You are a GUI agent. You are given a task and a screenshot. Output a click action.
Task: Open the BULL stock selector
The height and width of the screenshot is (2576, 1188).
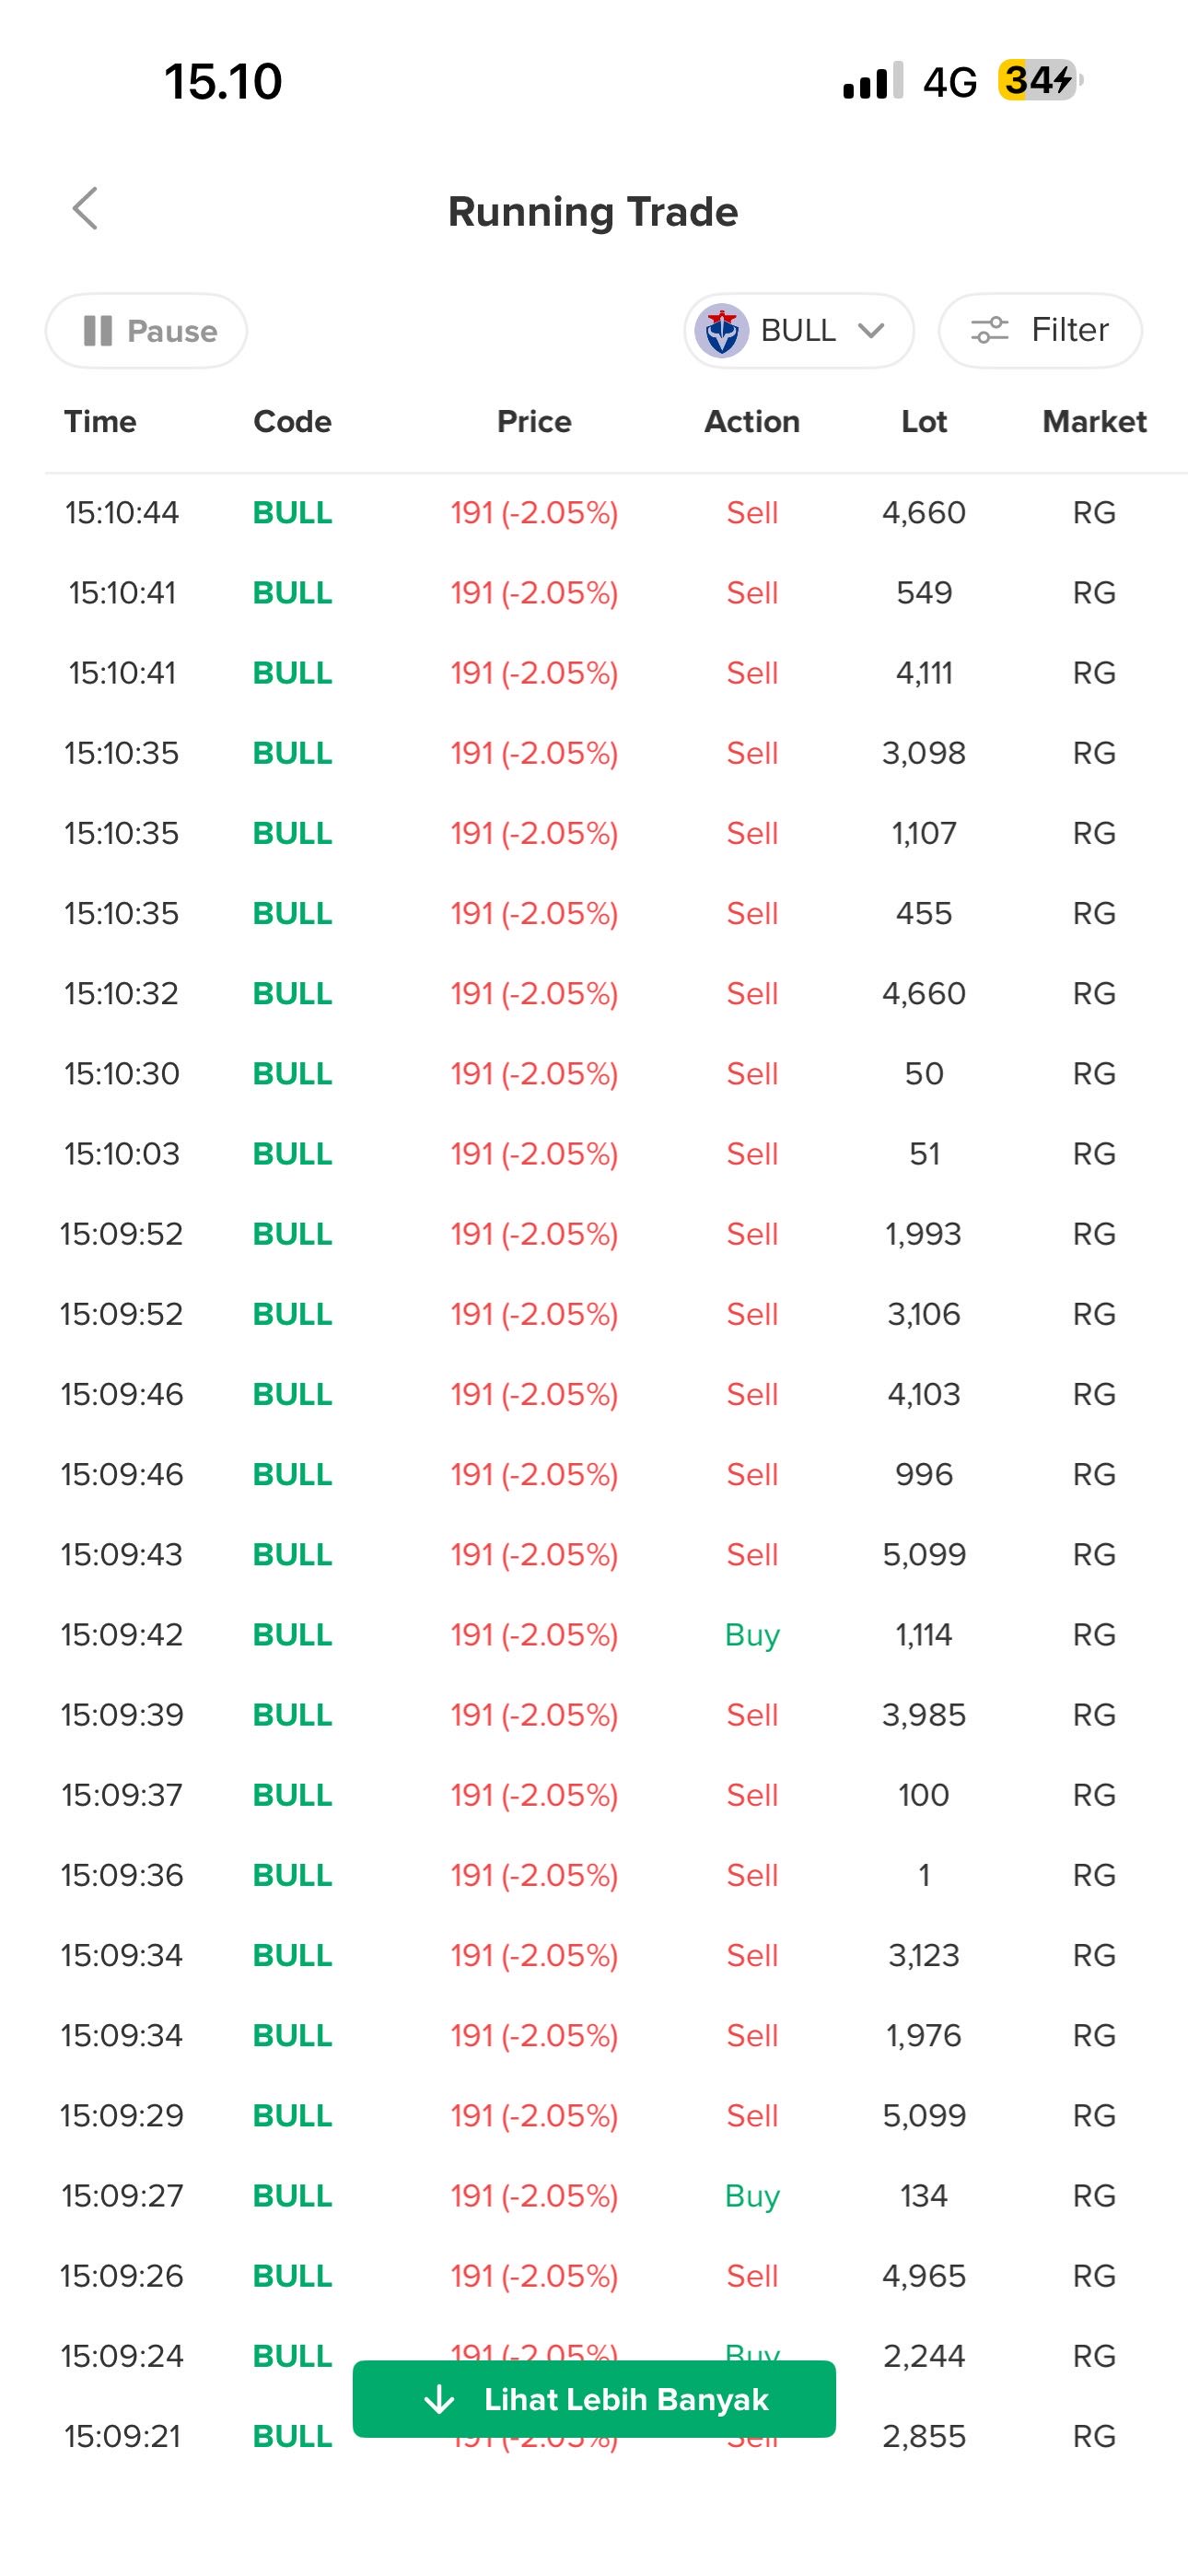point(798,330)
